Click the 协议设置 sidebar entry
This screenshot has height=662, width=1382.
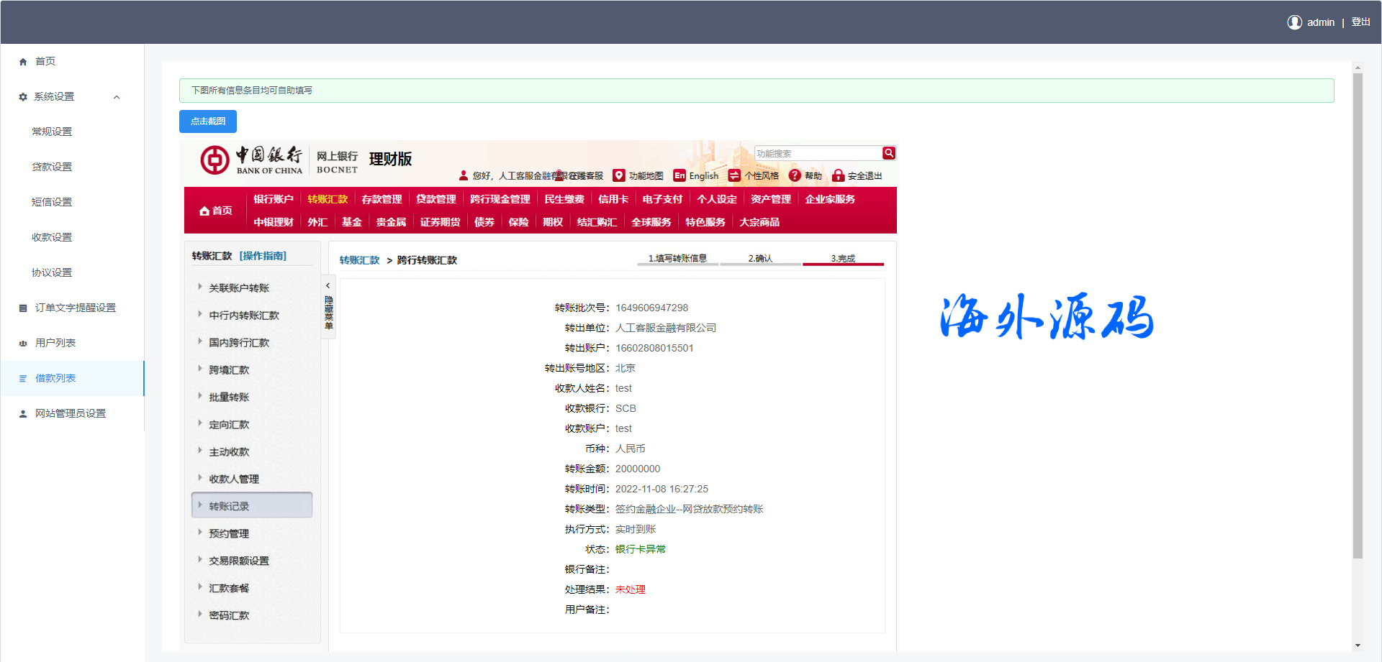[x=52, y=272]
